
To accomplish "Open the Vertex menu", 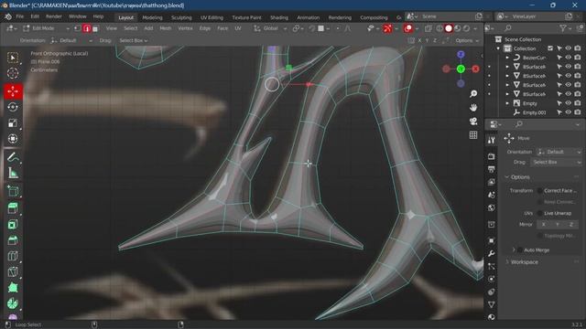I will (x=185, y=28).
